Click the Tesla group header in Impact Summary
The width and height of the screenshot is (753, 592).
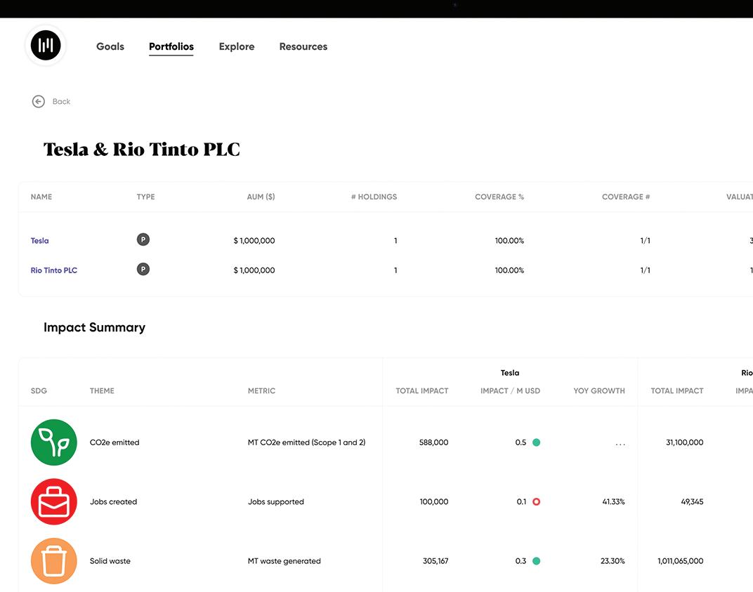click(510, 373)
